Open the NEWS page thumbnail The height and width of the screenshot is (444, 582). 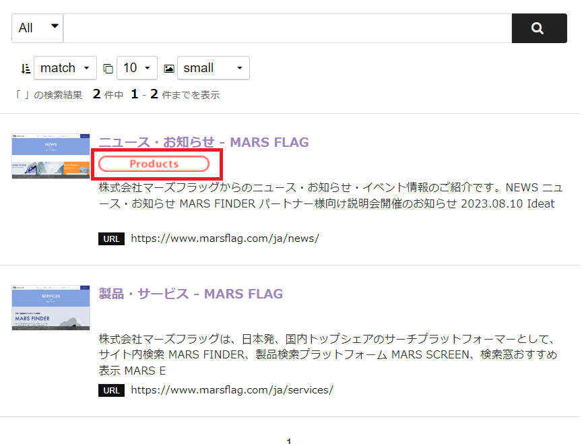coord(51,156)
